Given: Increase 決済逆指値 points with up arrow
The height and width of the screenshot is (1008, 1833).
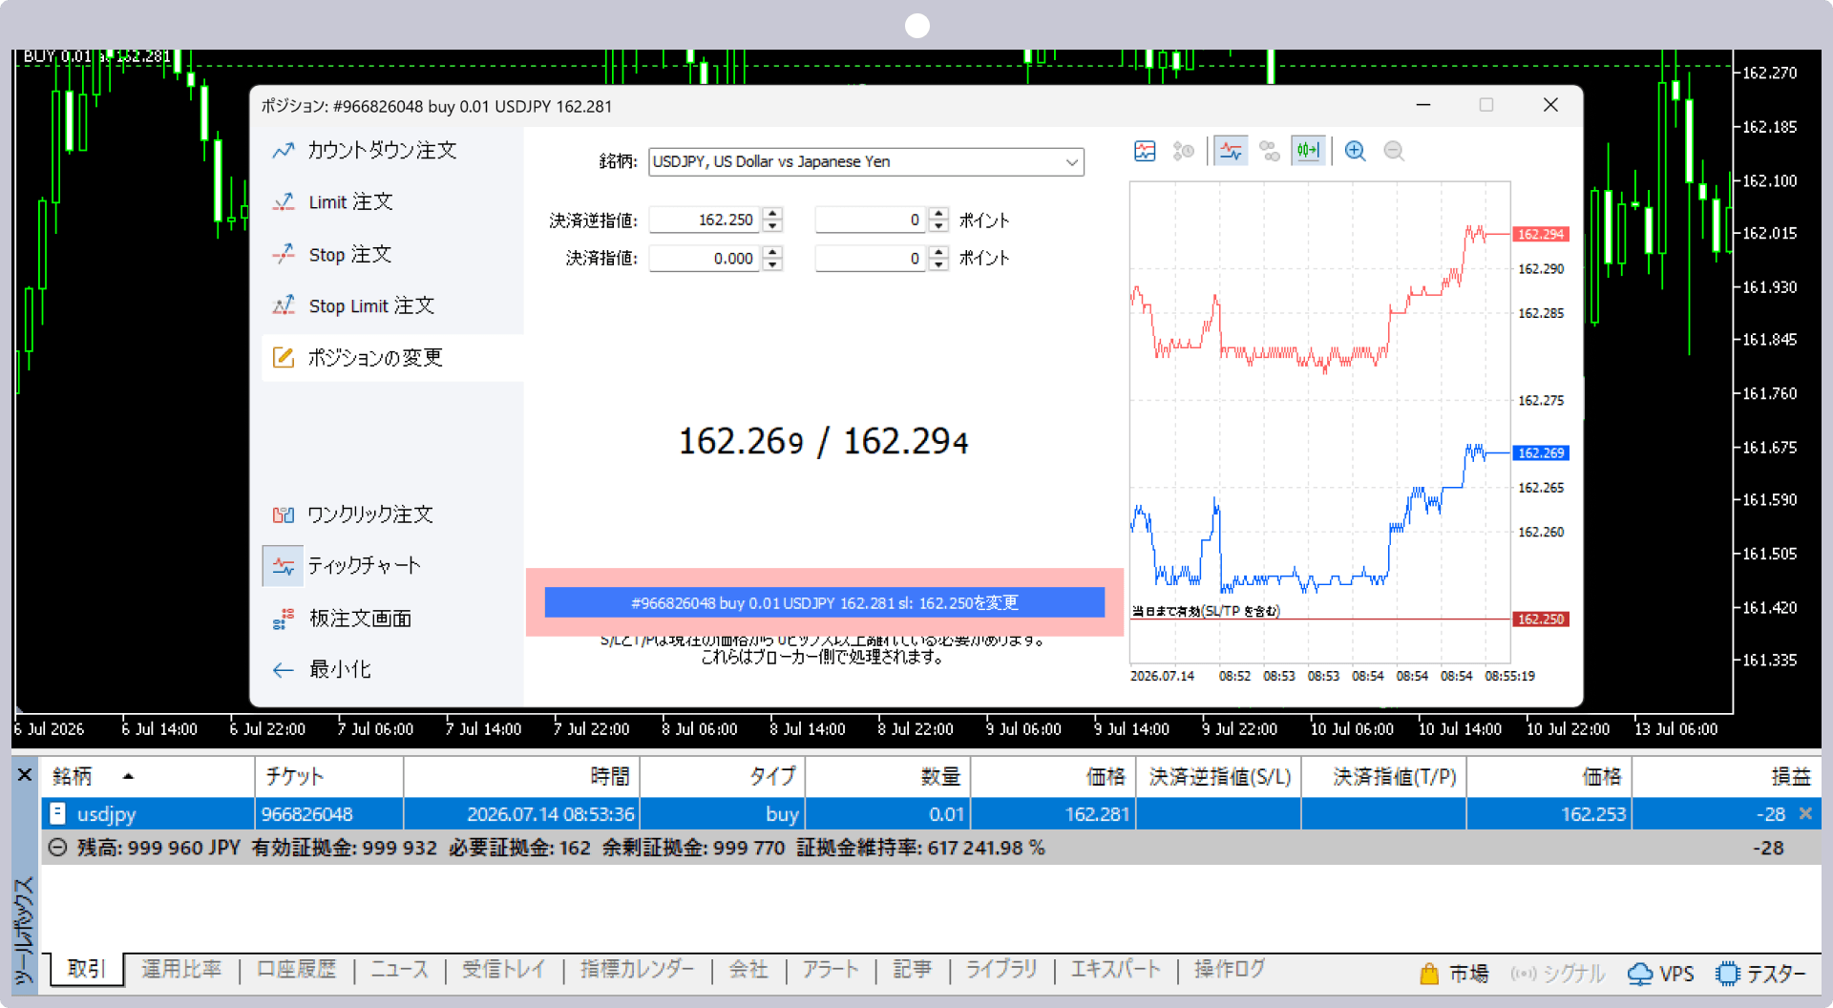Looking at the screenshot, I should coord(938,214).
